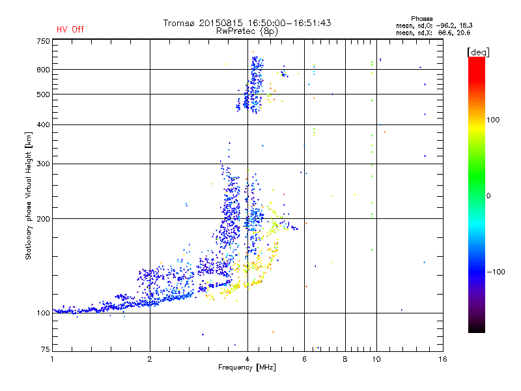Image resolution: width=521 pixels, height=391 pixels.
Task: Click the red top of the colorbar
Action: click(477, 63)
